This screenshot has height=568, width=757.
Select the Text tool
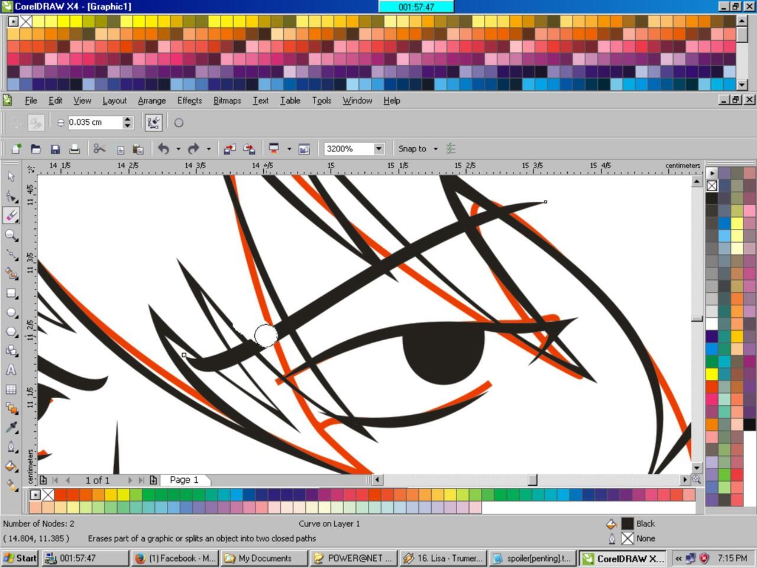click(11, 370)
